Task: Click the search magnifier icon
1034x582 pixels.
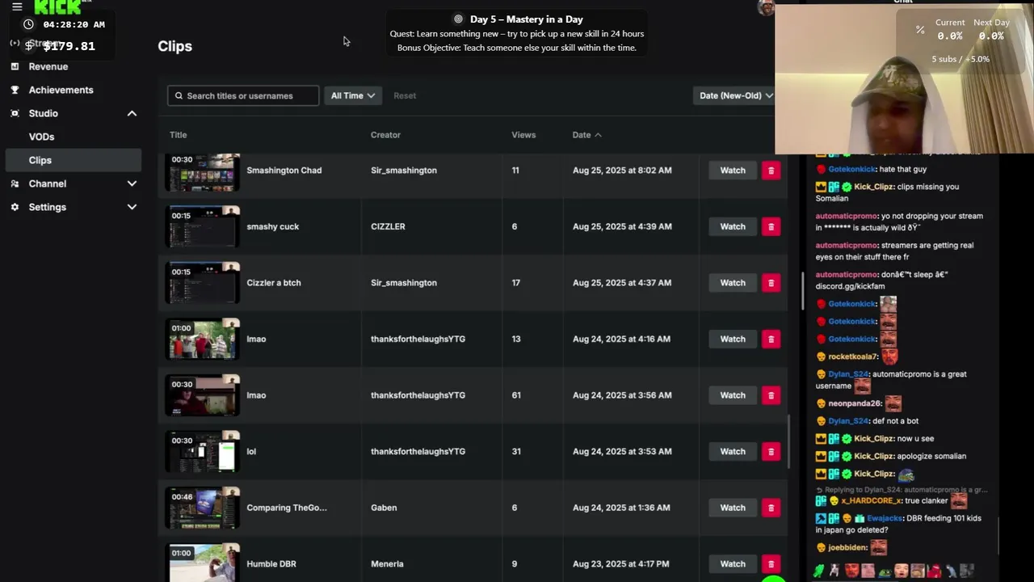Action: click(x=179, y=95)
